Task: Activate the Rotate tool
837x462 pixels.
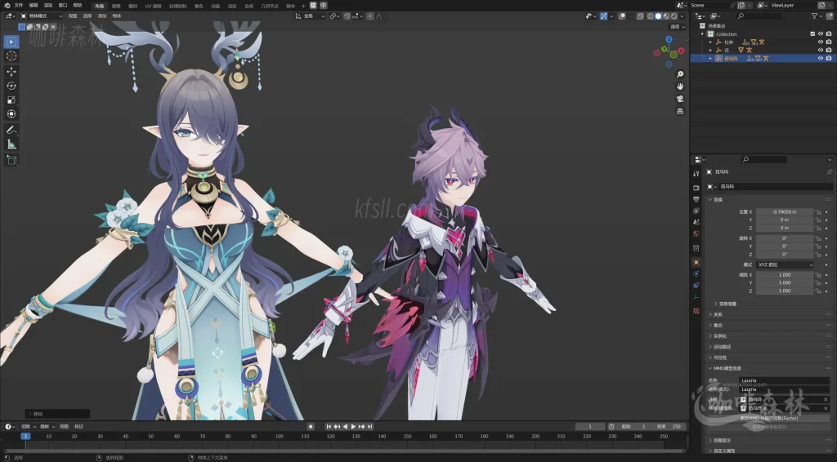Action: coord(11,86)
